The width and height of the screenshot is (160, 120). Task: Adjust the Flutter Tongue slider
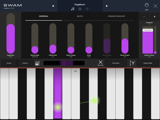coord(71,38)
